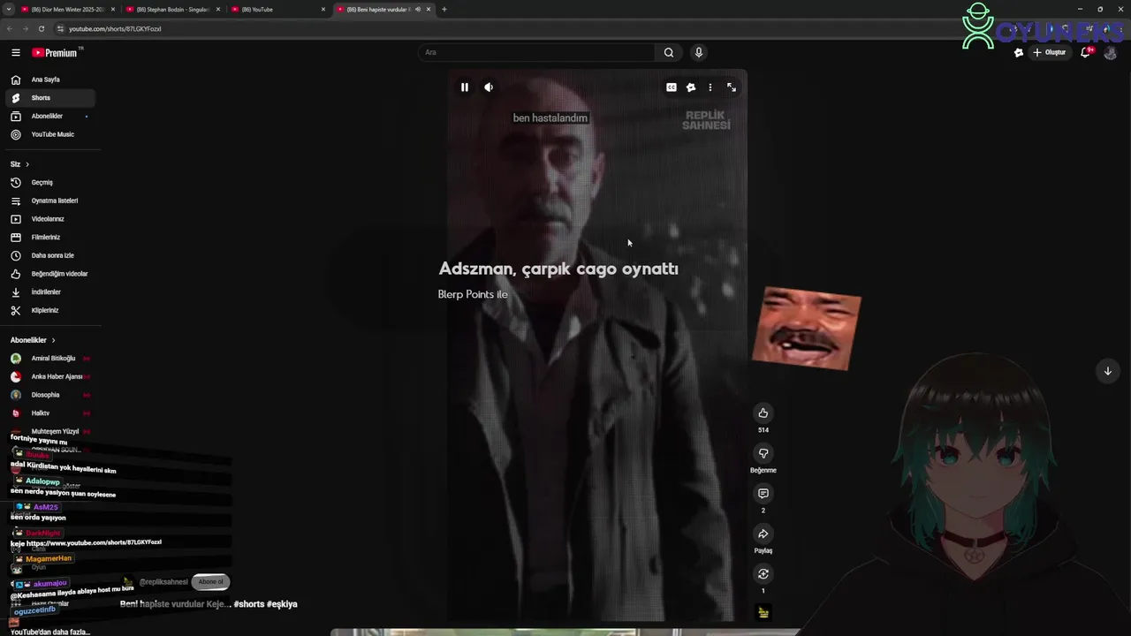
Task: Click Abone ol subscribe button
Action: pos(211,581)
